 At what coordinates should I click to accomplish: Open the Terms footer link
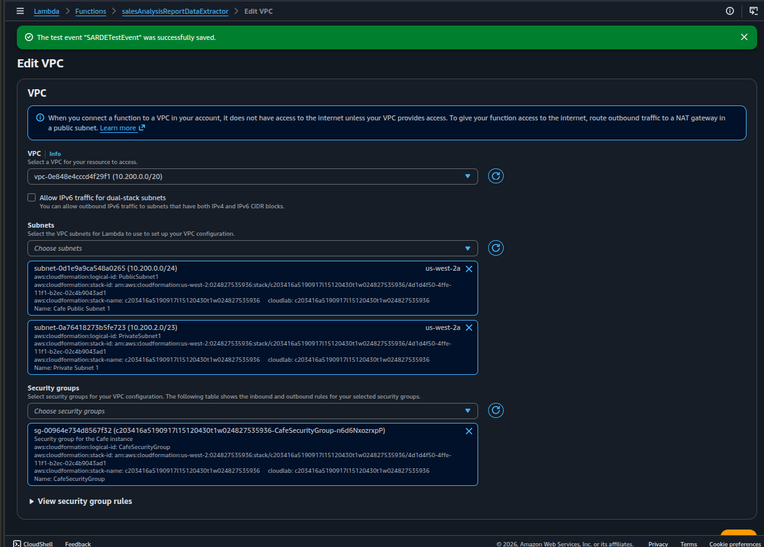[x=688, y=544]
